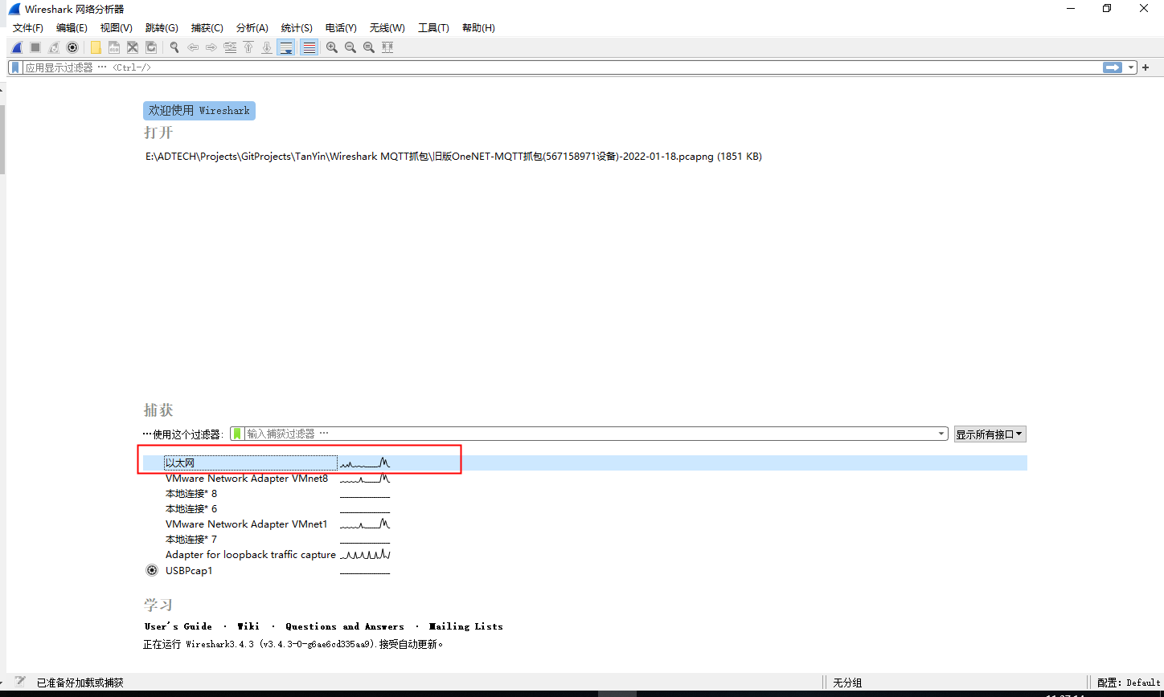Click the Mailing Lists link

pos(466,626)
